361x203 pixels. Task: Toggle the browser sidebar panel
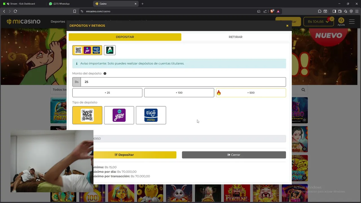click(x=334, y=11)
